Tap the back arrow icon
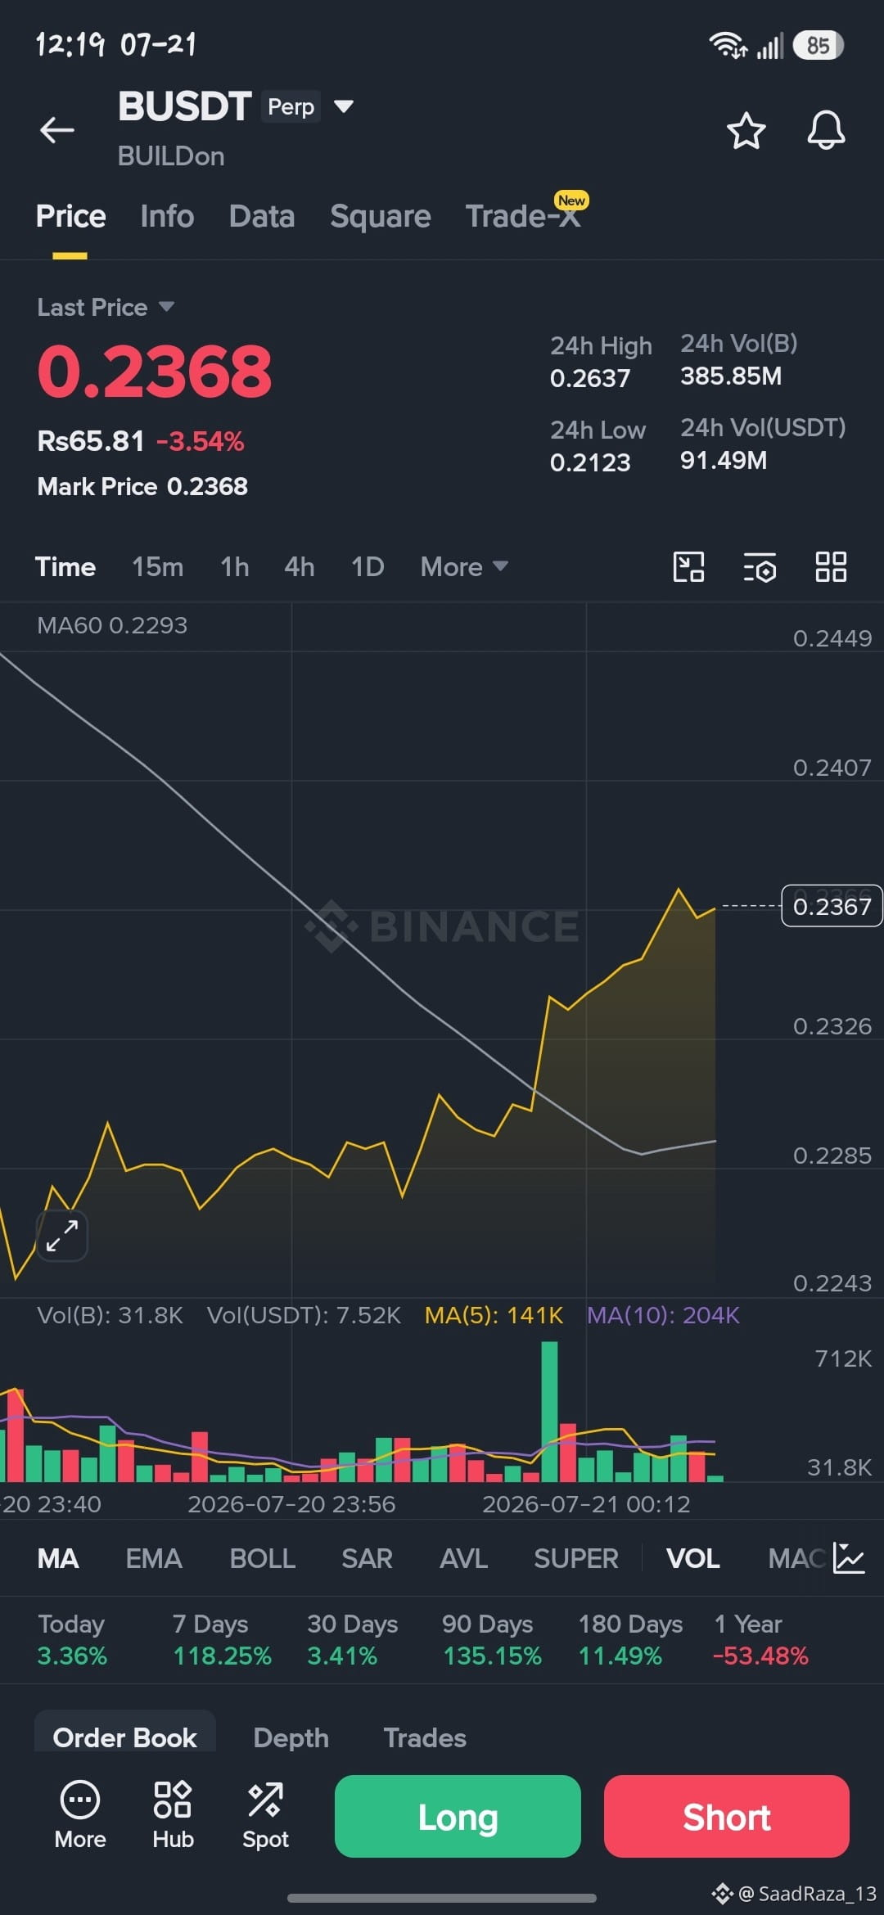Screen dimensions: 884x1915 (57, 129)
